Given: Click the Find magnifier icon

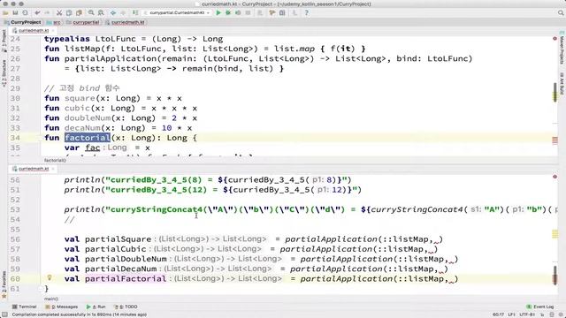Looking at the screenshot, I should 91,13.
